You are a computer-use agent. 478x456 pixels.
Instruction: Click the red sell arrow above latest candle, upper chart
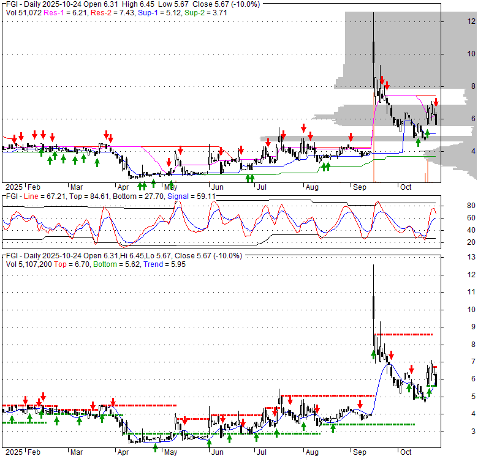pos(436,102)
